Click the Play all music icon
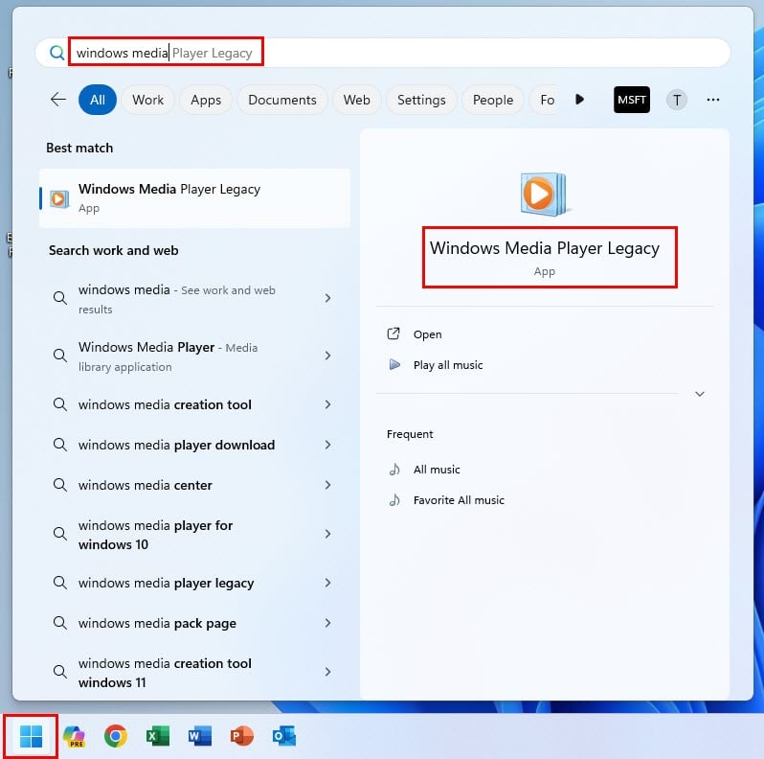This screenshot has width=764, height=759. click(394, 364)
